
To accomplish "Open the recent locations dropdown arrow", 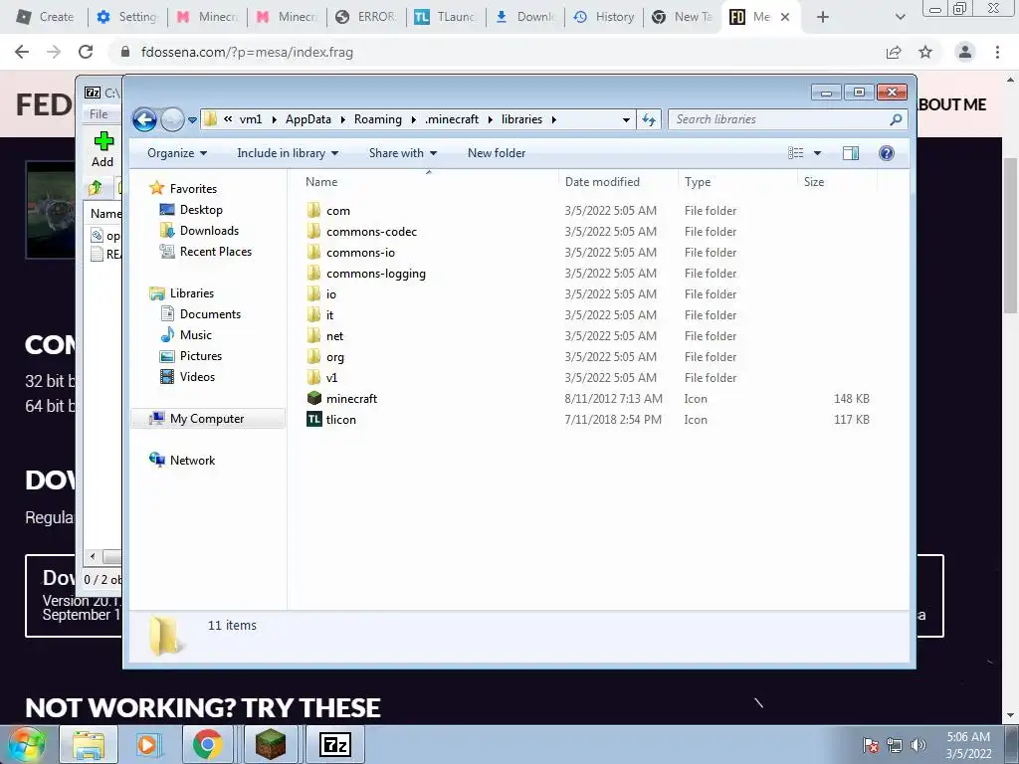I will [x=192, y=119].
